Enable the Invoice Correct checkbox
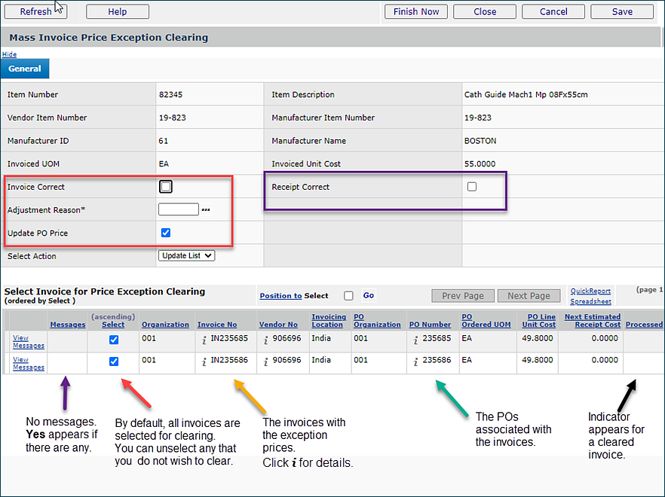The image size is (665, 497). point(166,187)
